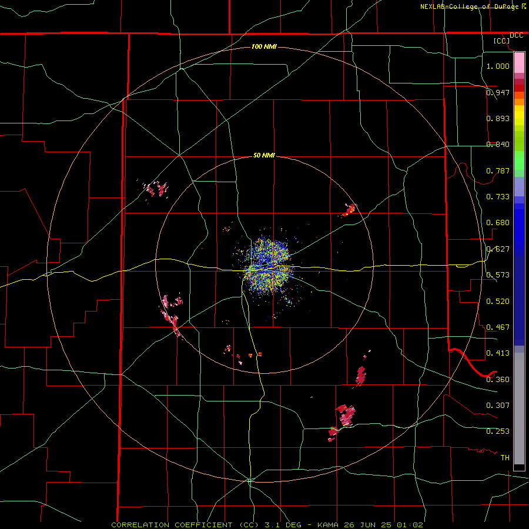The image size is (529, 529).
Task: Click the 50 NMI range ring label
Action: click(x=264, y=155)
